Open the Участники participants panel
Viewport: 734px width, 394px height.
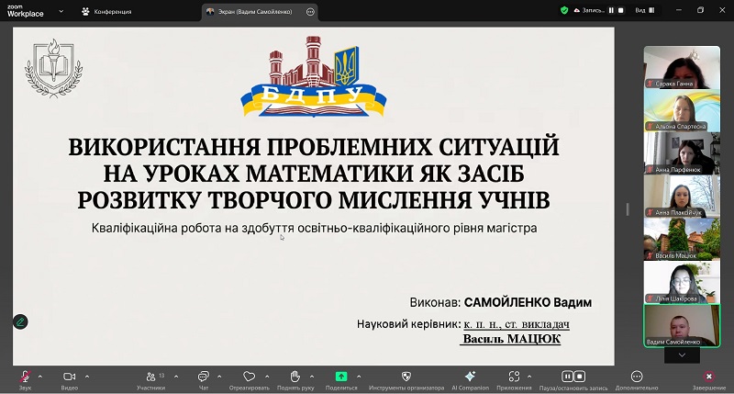click(150, 377)
